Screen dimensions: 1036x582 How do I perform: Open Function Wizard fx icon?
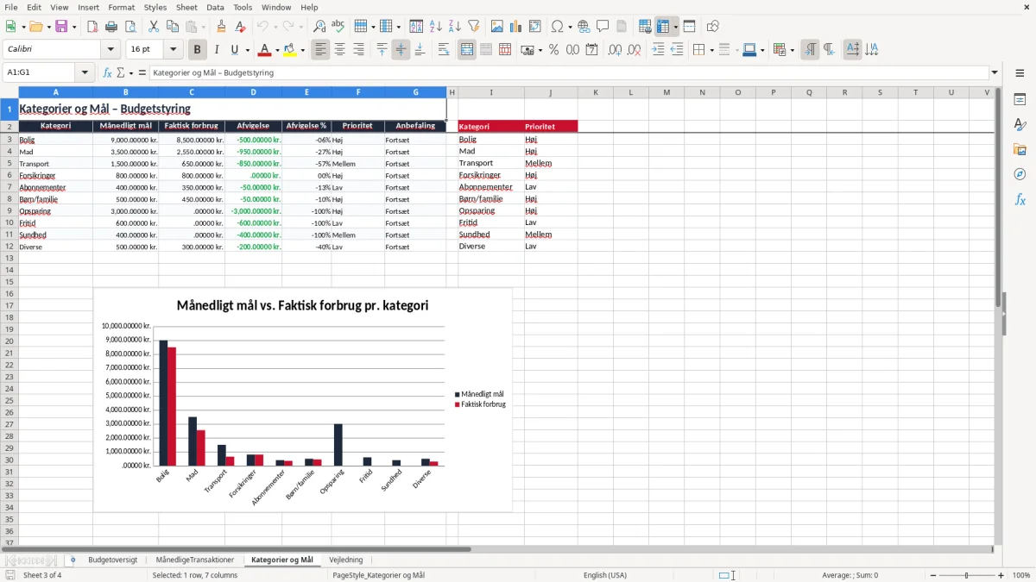click(x=108, y=72)
